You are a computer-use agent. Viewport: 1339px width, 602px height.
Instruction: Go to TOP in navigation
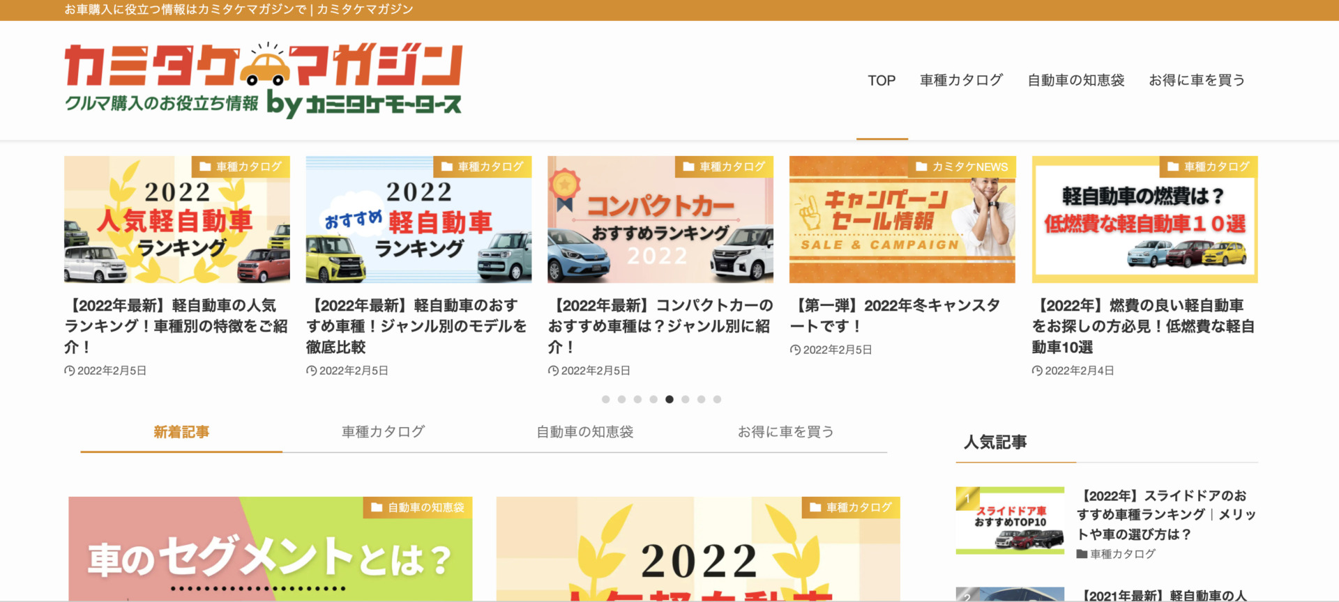point(882,80)
